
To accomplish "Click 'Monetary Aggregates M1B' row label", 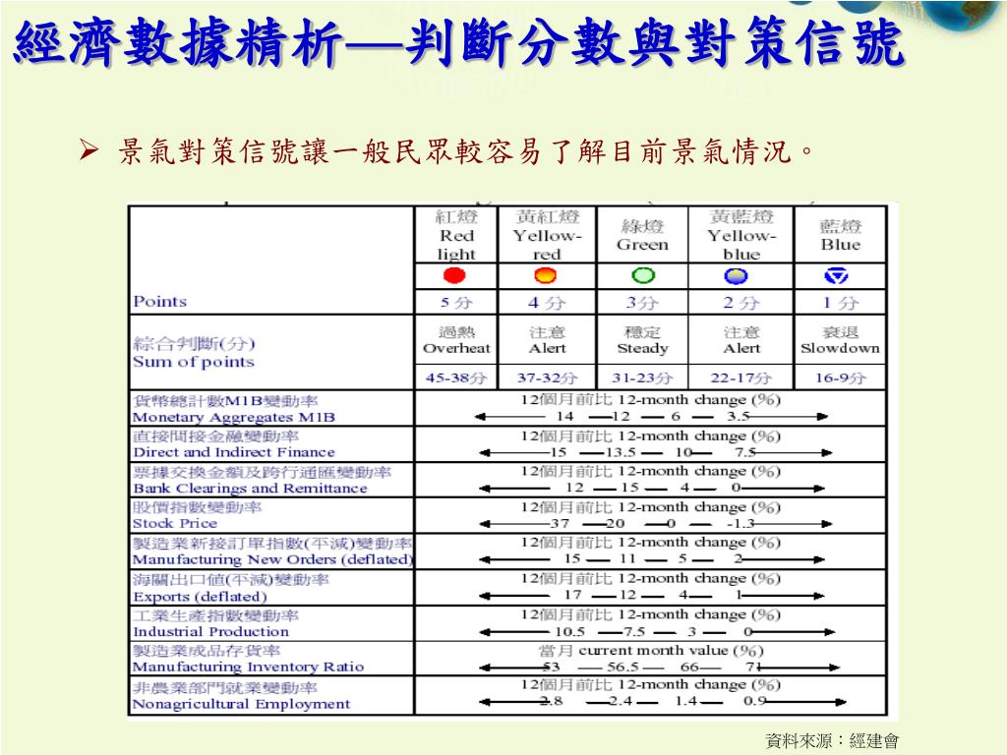I will tap(234, 417).
